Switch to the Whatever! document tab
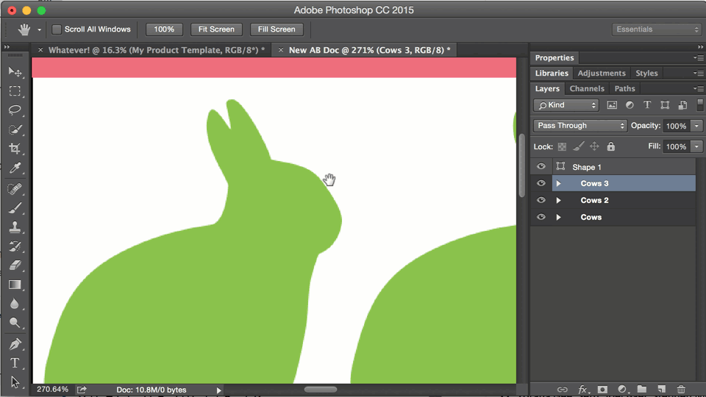706x397 pixels. 156,50
